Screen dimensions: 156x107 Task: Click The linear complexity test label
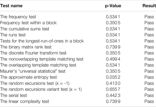[x=25, y=101]
